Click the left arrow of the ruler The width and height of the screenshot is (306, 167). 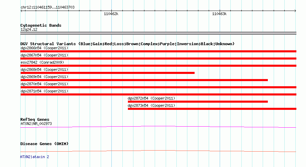click(x=22, y=11)
